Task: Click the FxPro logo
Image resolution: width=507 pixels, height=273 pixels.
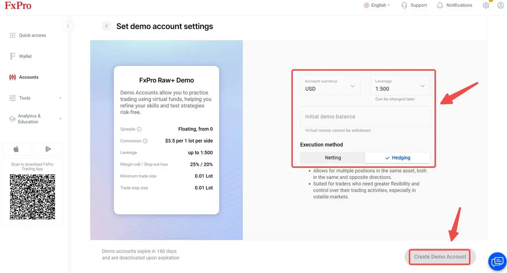Action: click(18, 6)
